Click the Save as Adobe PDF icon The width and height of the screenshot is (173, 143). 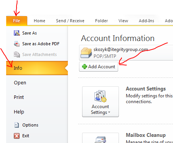[x=17, y=44]
